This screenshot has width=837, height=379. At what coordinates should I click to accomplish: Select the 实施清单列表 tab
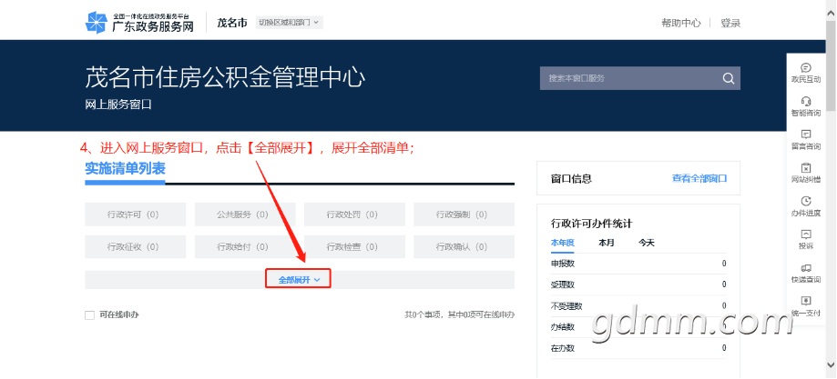(x=125, y=169)
